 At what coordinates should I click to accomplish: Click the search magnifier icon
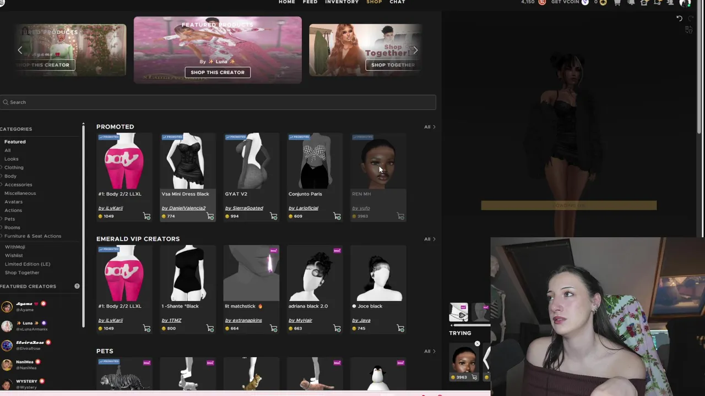pyautogui.click(x=6, y=102)
